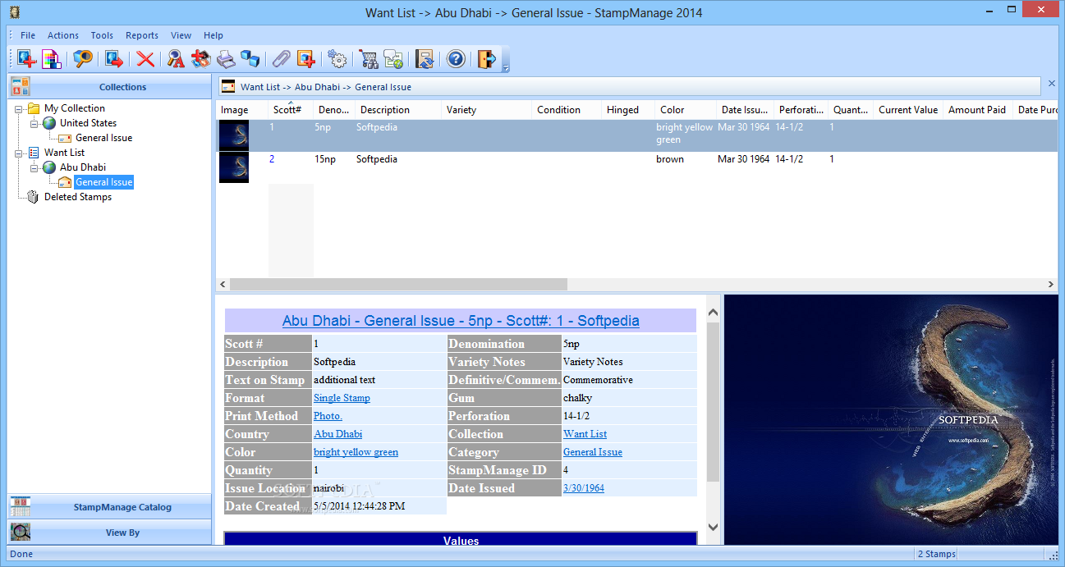Click the blue cubes toolbar icon
Viewport: 1065px width, 567px height.
pos(250,59)
